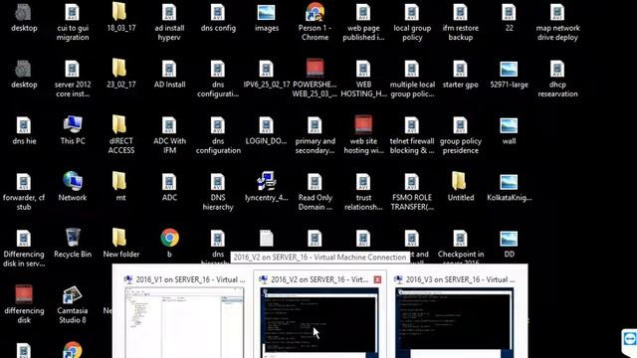Screen dimensions: 637x358
Task: Select 'trust relationsh...' file icon
Action: tap(363, 182)
